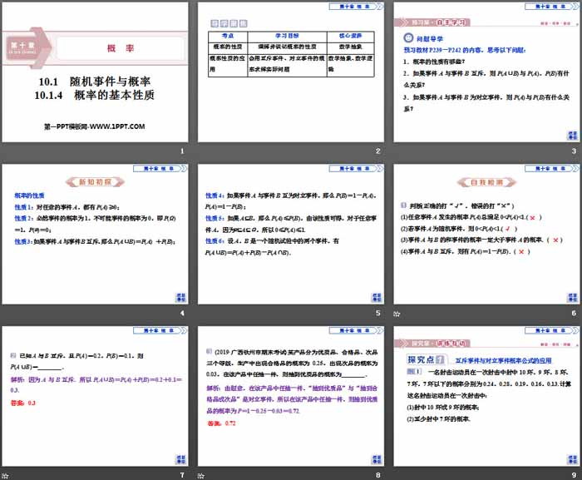Click the animation star icon under slide 6
Image resolution: width=582 pixels, height=480 pixels.
click(397, 314)
